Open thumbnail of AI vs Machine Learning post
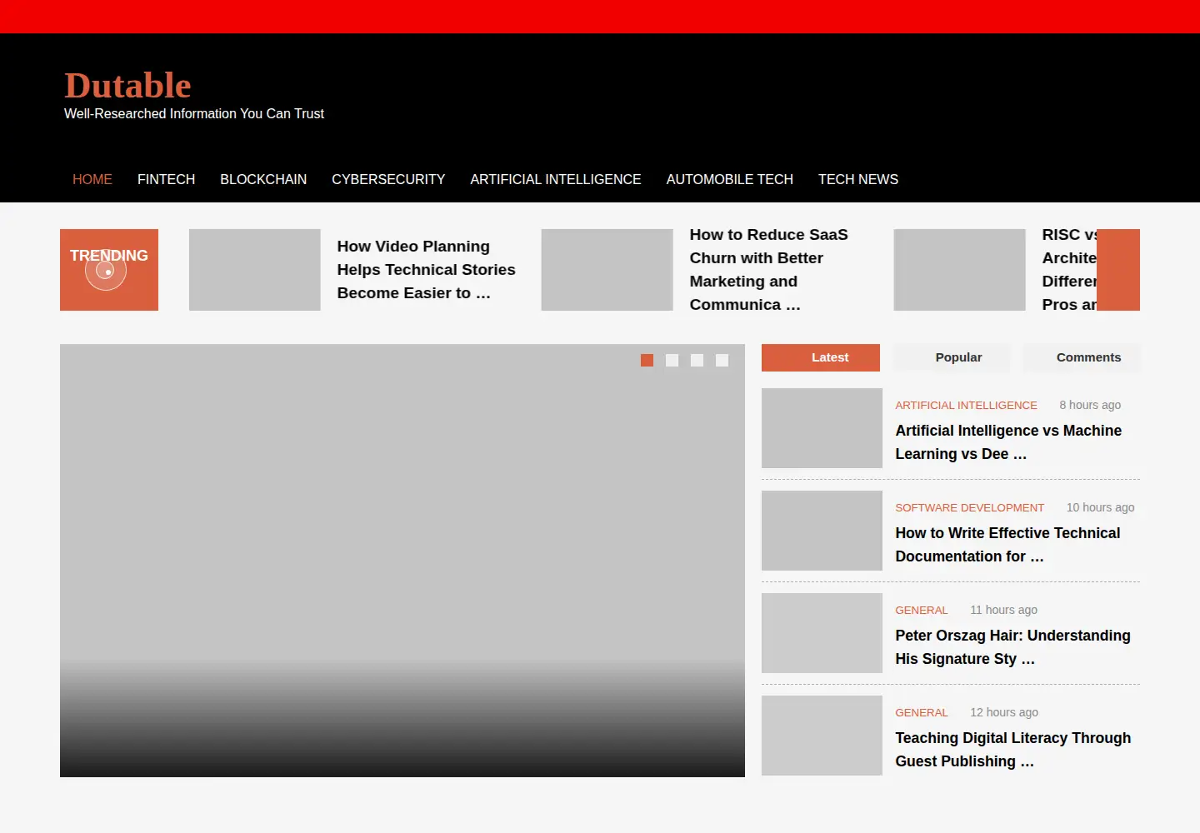1200x833 pixels. point(822,428)
